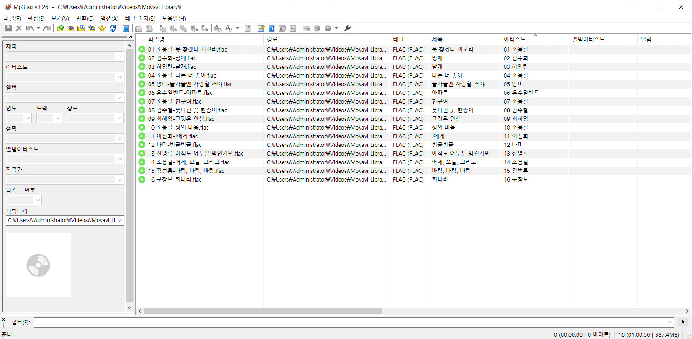The height and width of the screenshot is (339, 692).
Task: Close the filter bar with small x
Action: [x=4, y=319]
